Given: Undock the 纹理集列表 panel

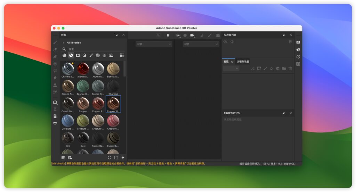Looking at the screenshot, I should click(284, 35).
